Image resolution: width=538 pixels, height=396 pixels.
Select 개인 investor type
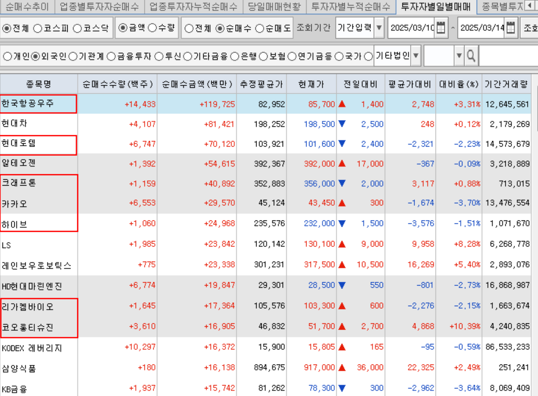pyautogui.click(x=7, y=56)
